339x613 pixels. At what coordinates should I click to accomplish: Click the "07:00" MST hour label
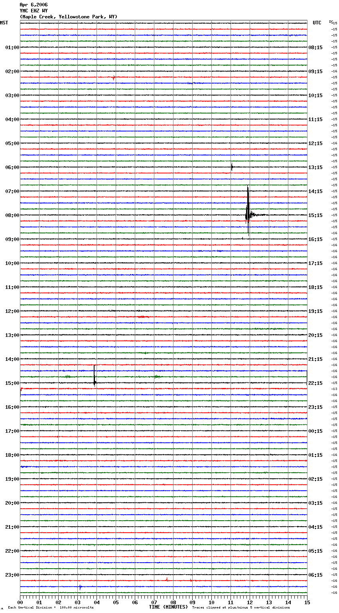[x=12, y=191]
